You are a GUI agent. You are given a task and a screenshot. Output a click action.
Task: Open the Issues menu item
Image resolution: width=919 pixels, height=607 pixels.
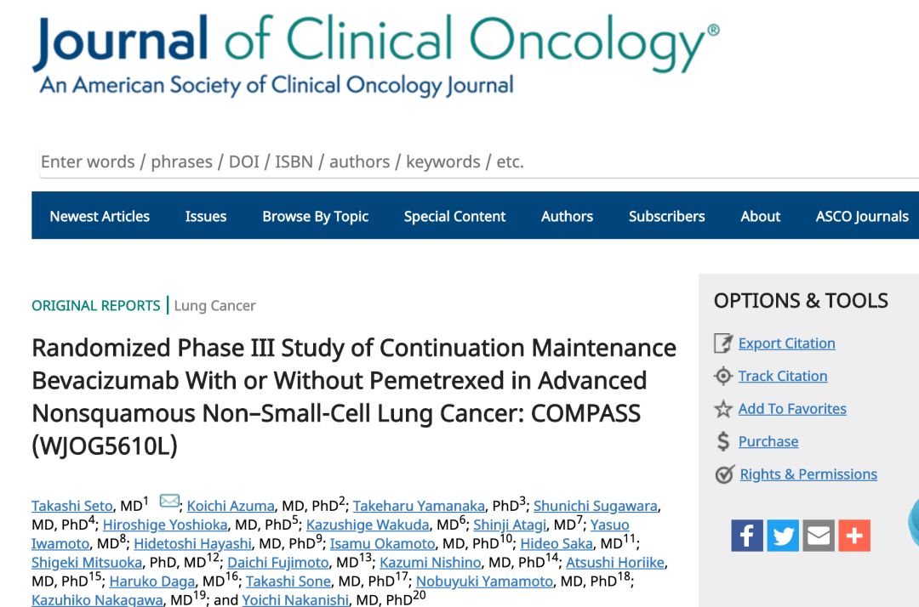pos(206,216)
